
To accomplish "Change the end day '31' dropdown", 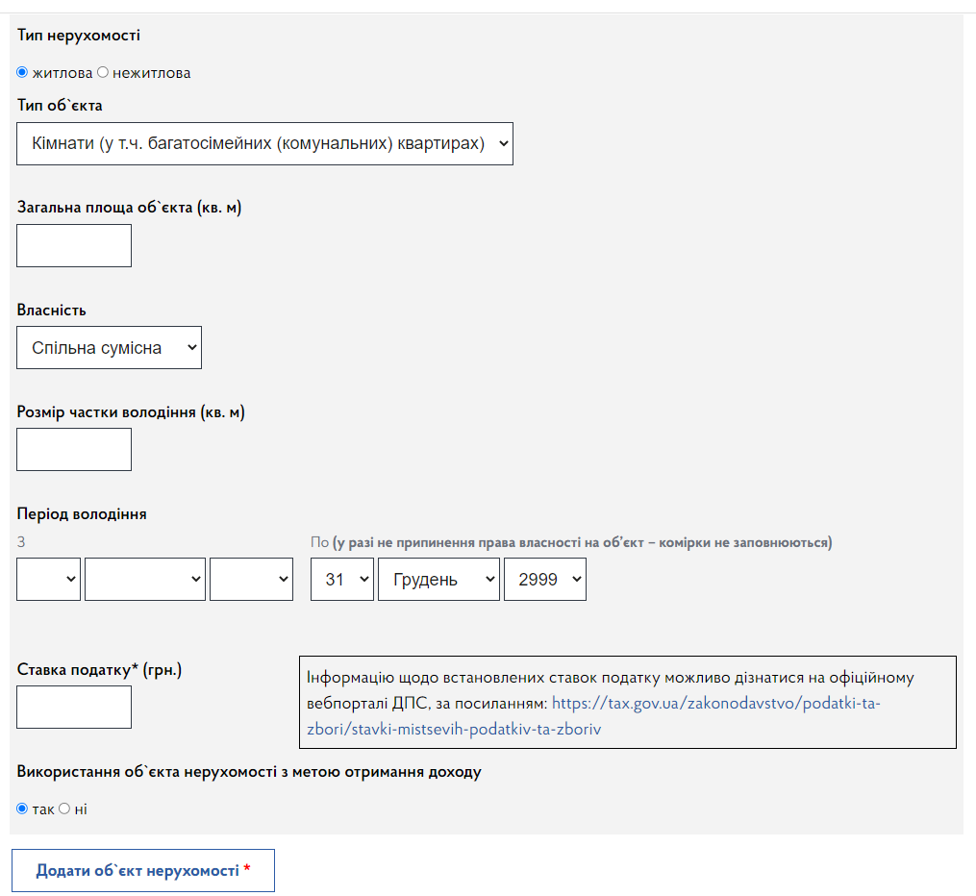I will click(x=341, y=579).
